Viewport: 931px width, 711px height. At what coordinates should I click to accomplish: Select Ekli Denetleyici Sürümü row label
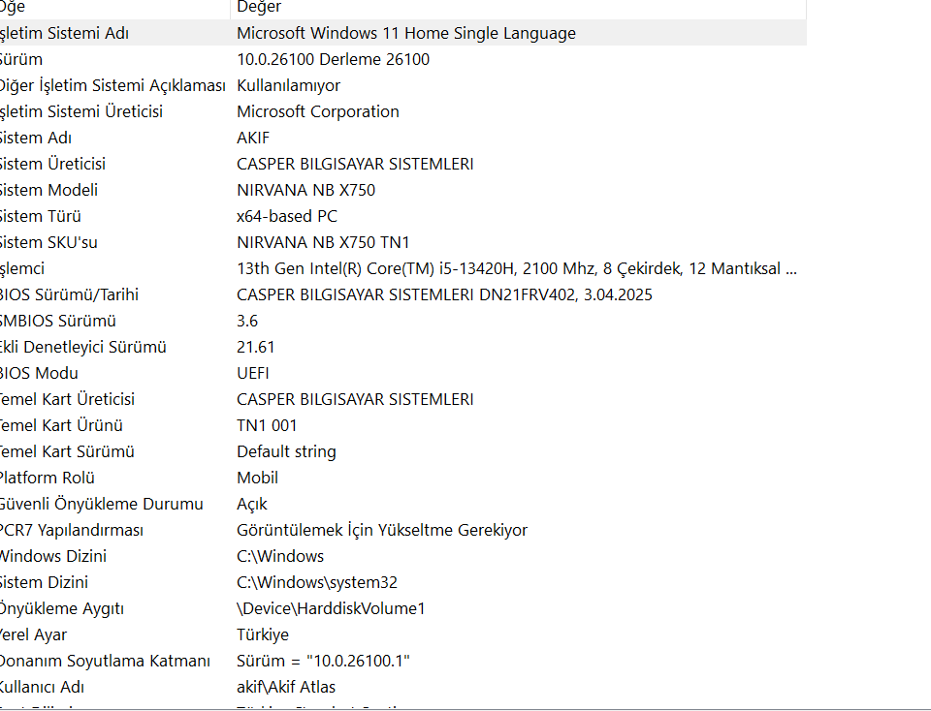click(83, 347)
